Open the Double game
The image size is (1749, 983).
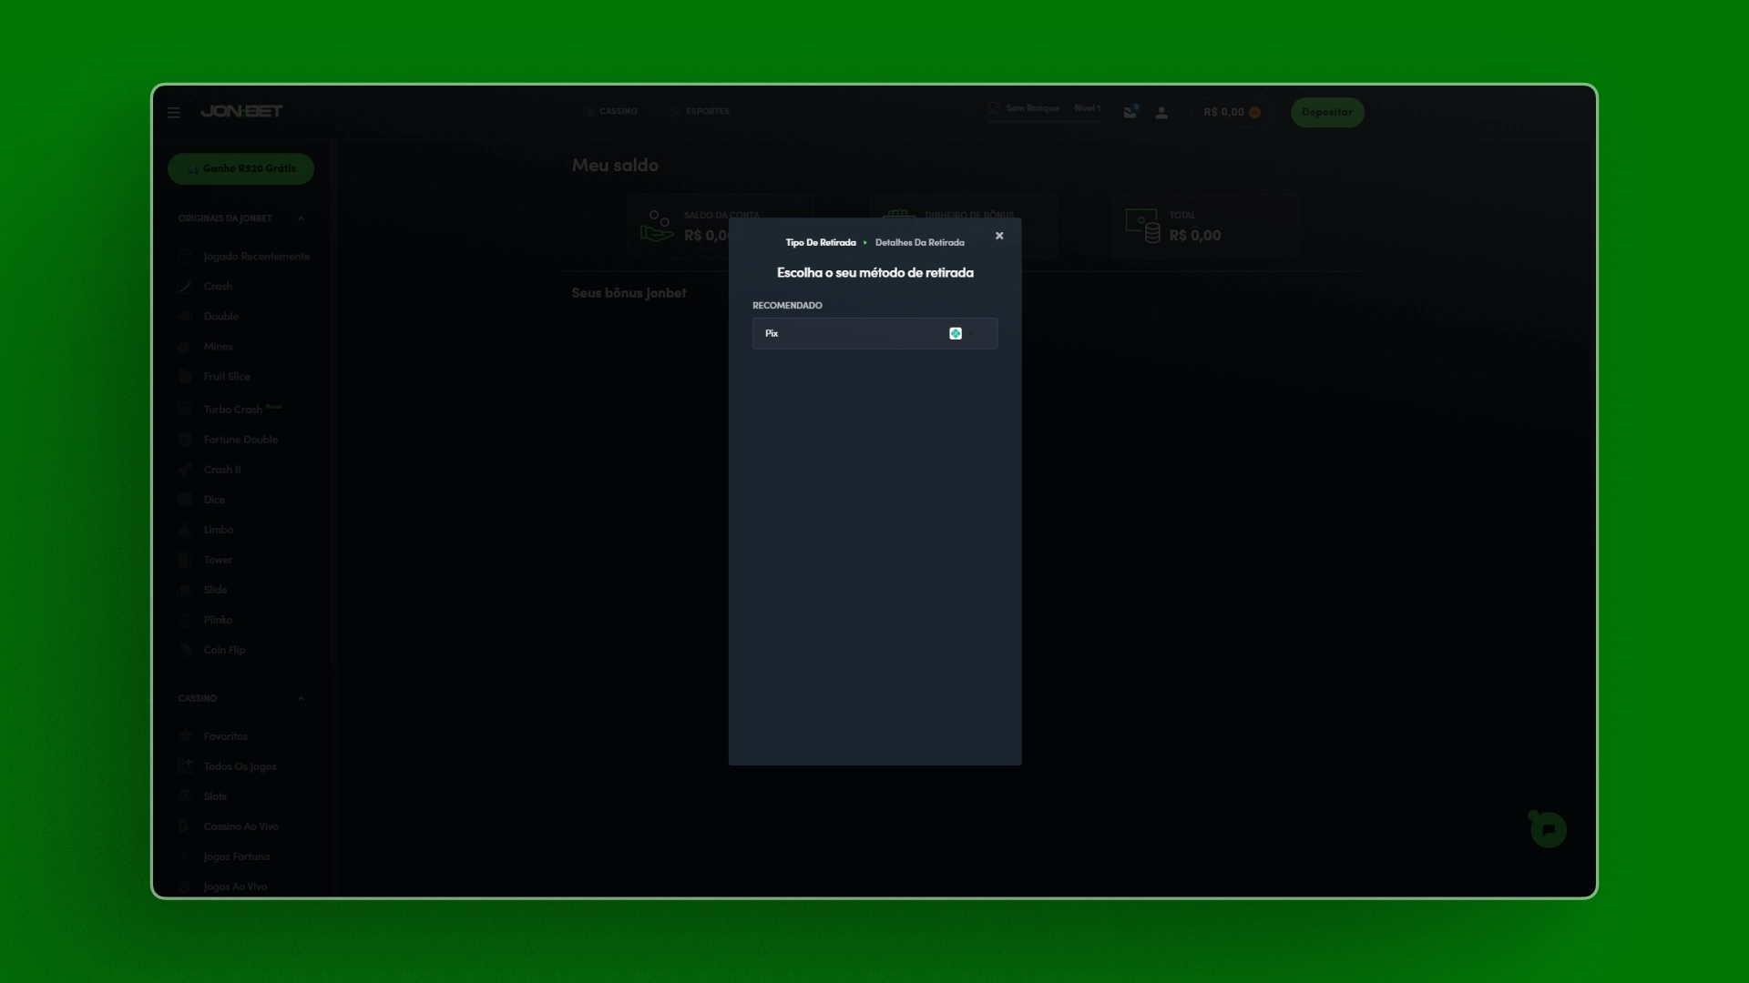209,317
